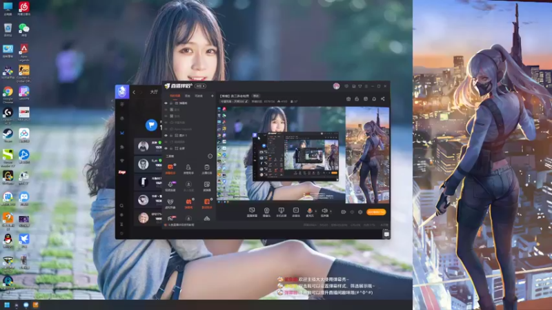
Task: Open the WeChat desktop shortcut
Action: pyautogui.click(x=24, y=30)
